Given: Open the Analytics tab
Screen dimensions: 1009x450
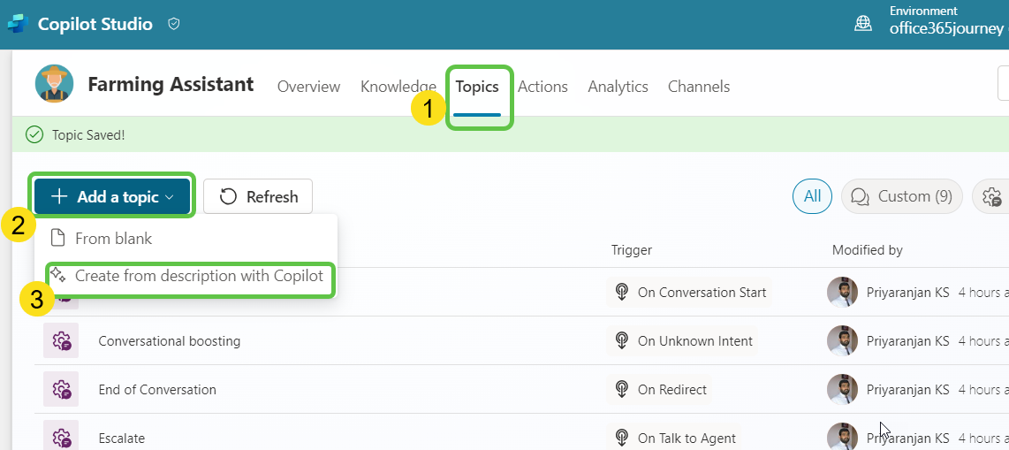Looking at the screenshot, I should point(618,87).
